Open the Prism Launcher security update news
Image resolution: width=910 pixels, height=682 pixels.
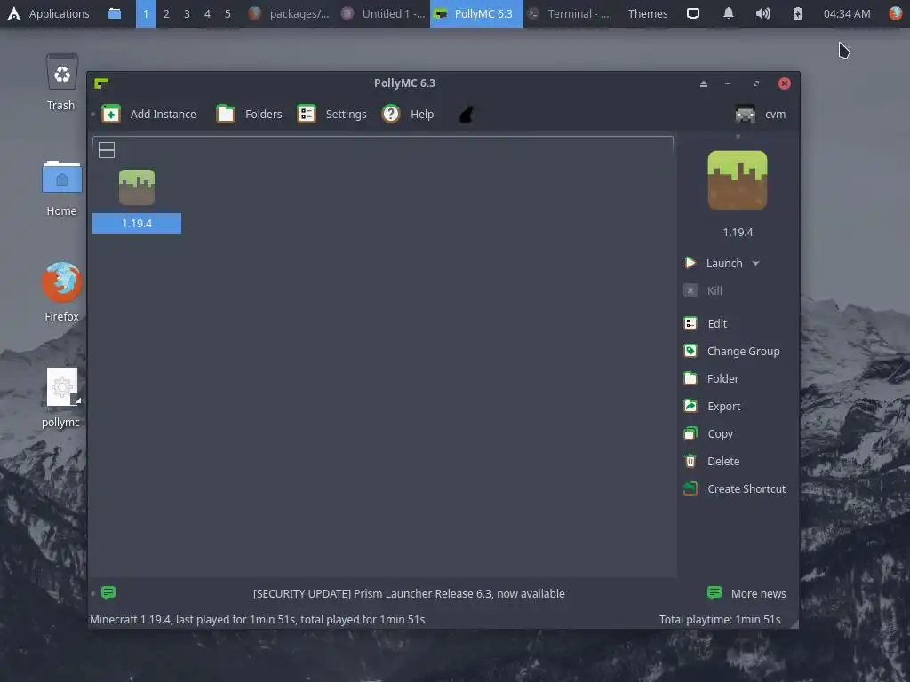pos(409,593)
